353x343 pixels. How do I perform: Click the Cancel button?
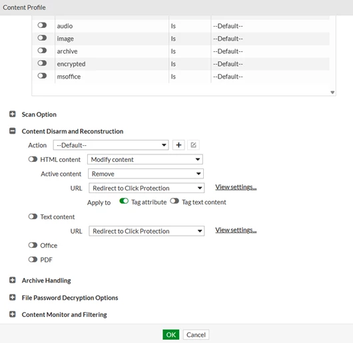click(x=196, y=334)
